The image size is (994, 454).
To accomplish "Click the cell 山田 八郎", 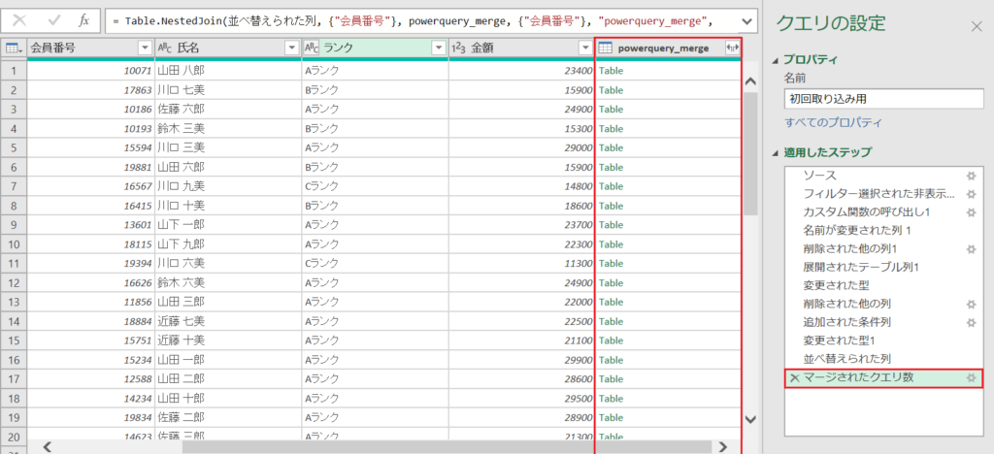I will [228, 71].
